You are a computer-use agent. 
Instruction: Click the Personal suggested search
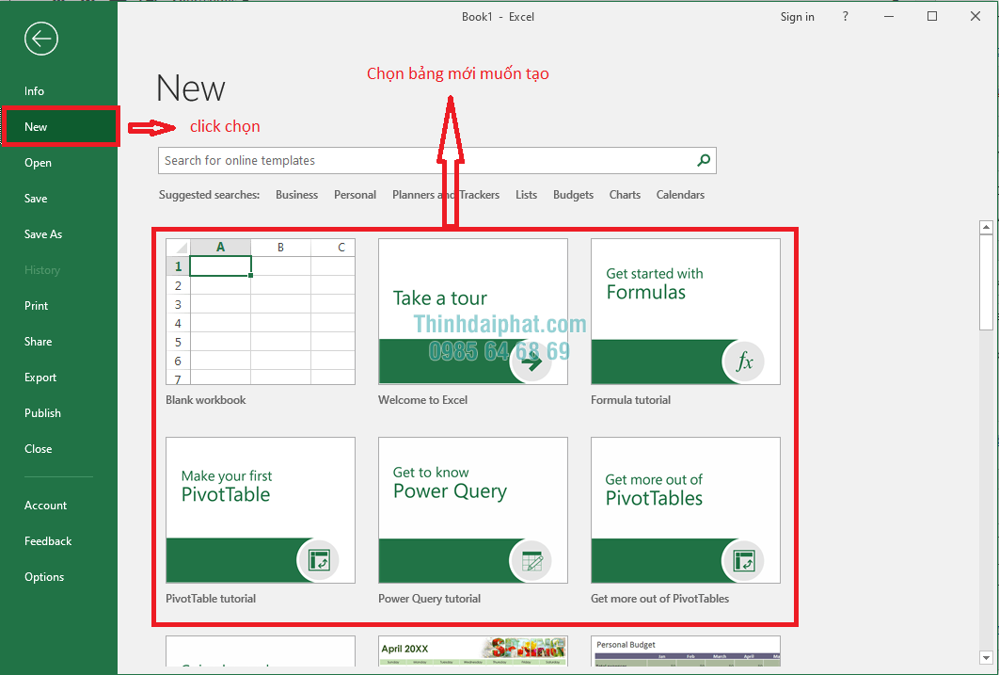(x=355, y=195)
